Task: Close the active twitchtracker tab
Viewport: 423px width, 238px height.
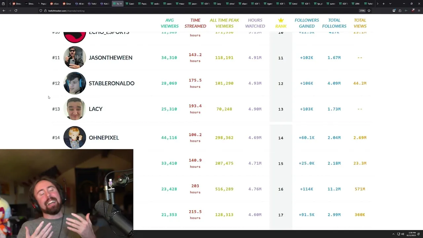Action: 121,4
